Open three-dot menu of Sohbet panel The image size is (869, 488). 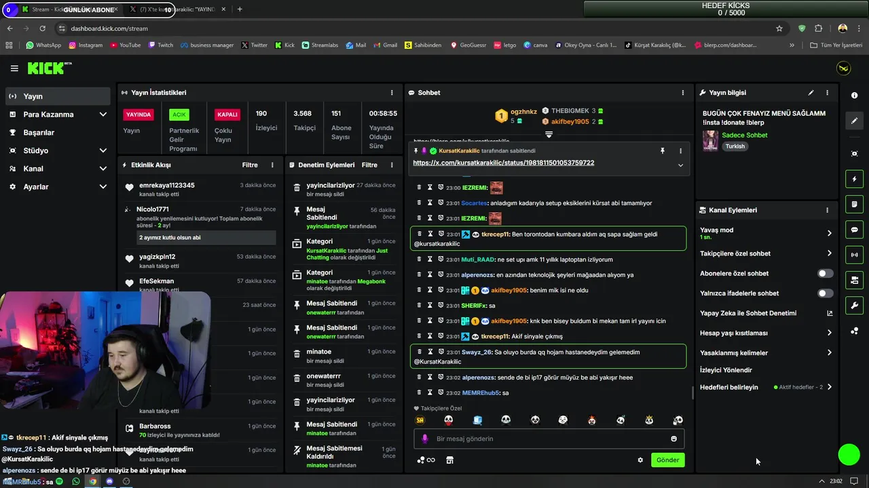click(683, 93)
